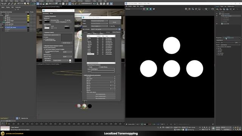Toggle the use red checkbox in Properties
Image resolution: width=242 pixels, height=136 pixels.
point(217,48)
